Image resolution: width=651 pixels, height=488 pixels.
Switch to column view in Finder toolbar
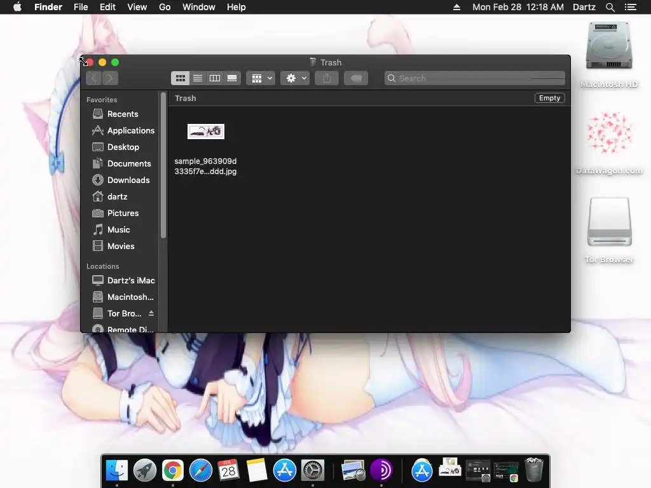[x=215, y=78]
